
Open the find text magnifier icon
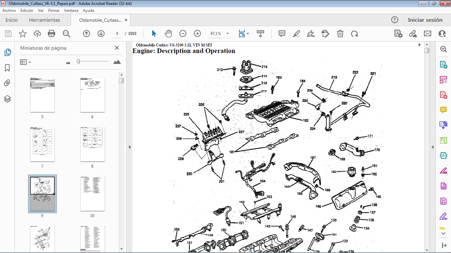(66, 34)
